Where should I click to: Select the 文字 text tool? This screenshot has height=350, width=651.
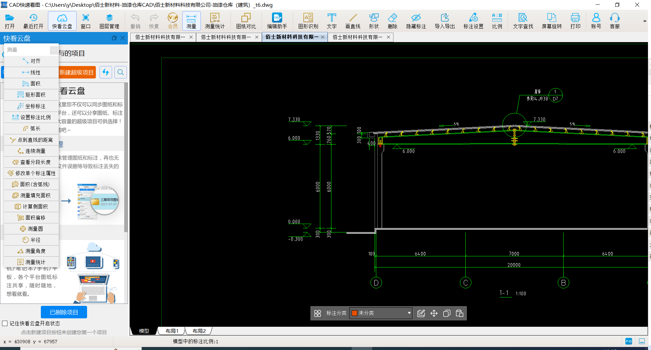coord(332,21)
